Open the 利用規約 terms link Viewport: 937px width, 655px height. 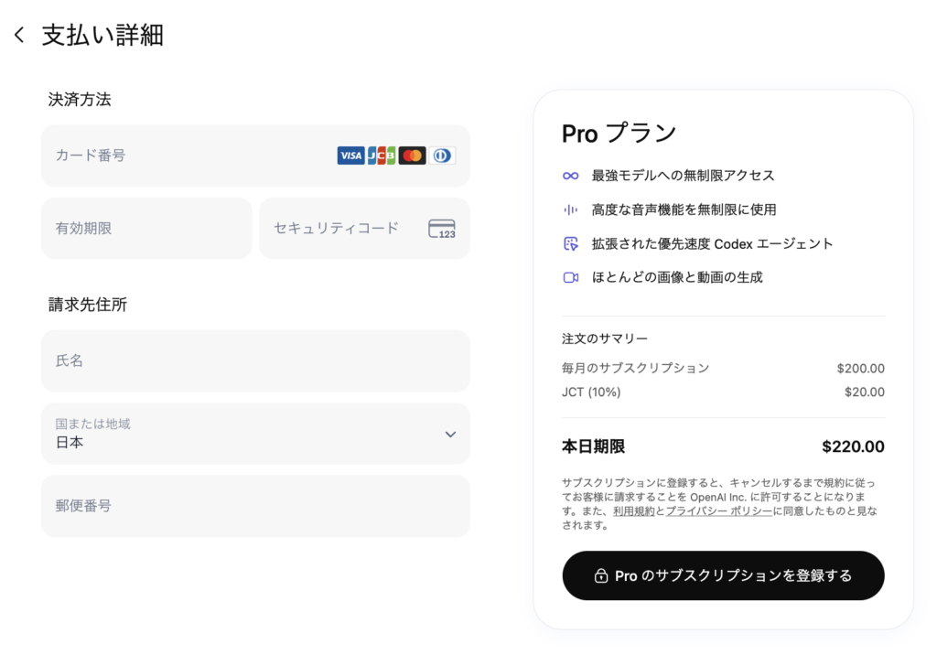(x=633, y=511)
